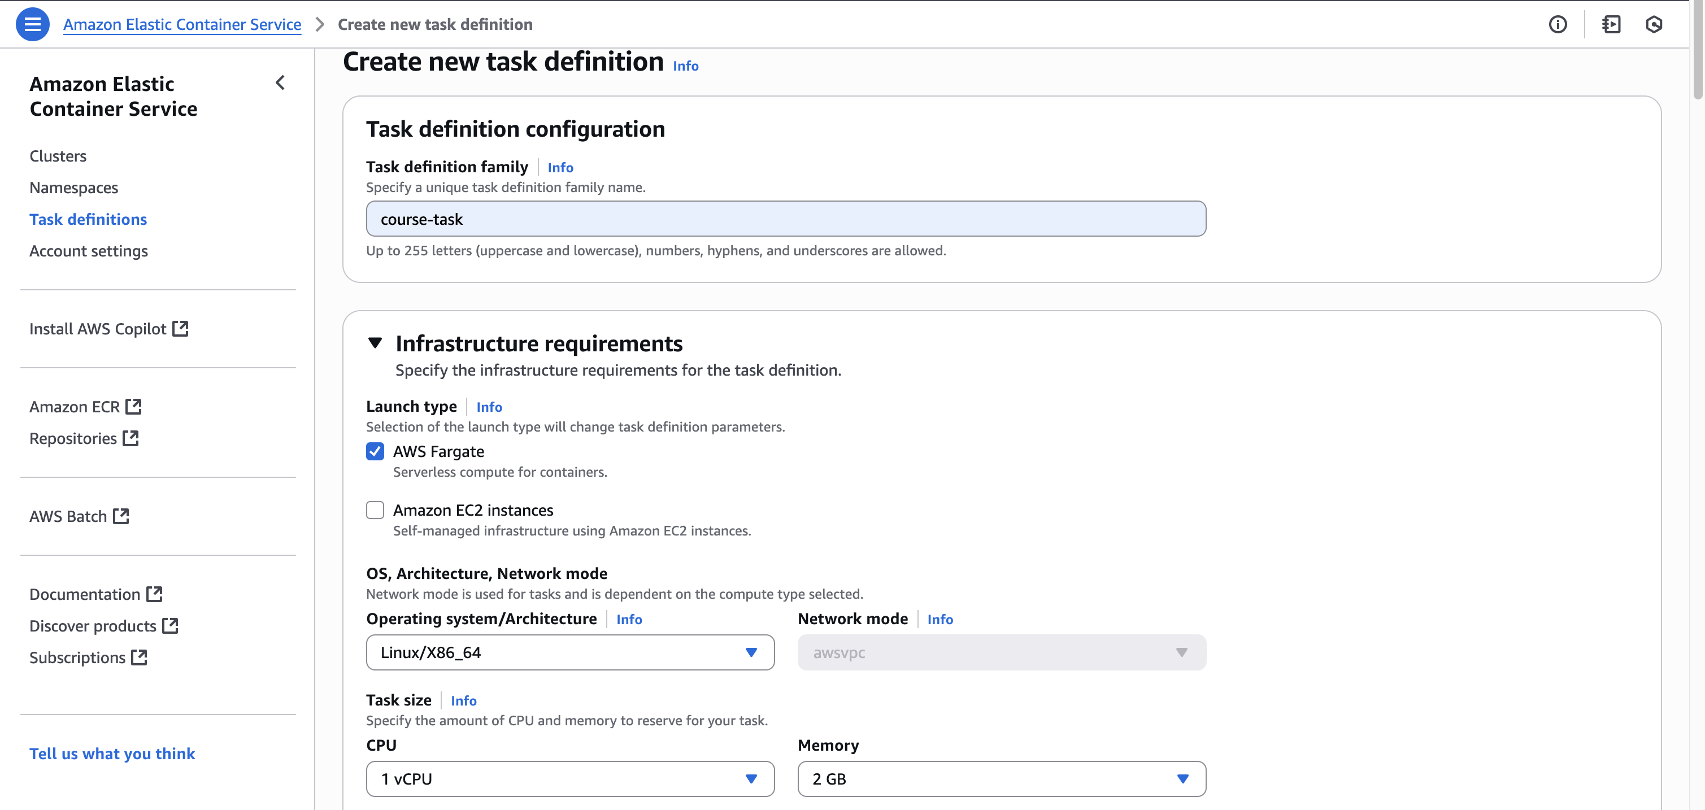The height and width of the screenshot is (810, 1705).
Task: Open Operating system/Architecture dropdown
Action: pyautogui.click(x=569, y=652)
